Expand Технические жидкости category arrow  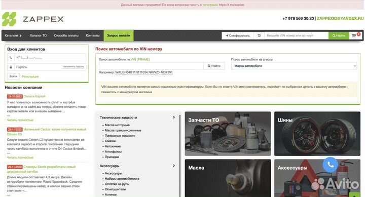pyautogui.click(x=174, y=117)
